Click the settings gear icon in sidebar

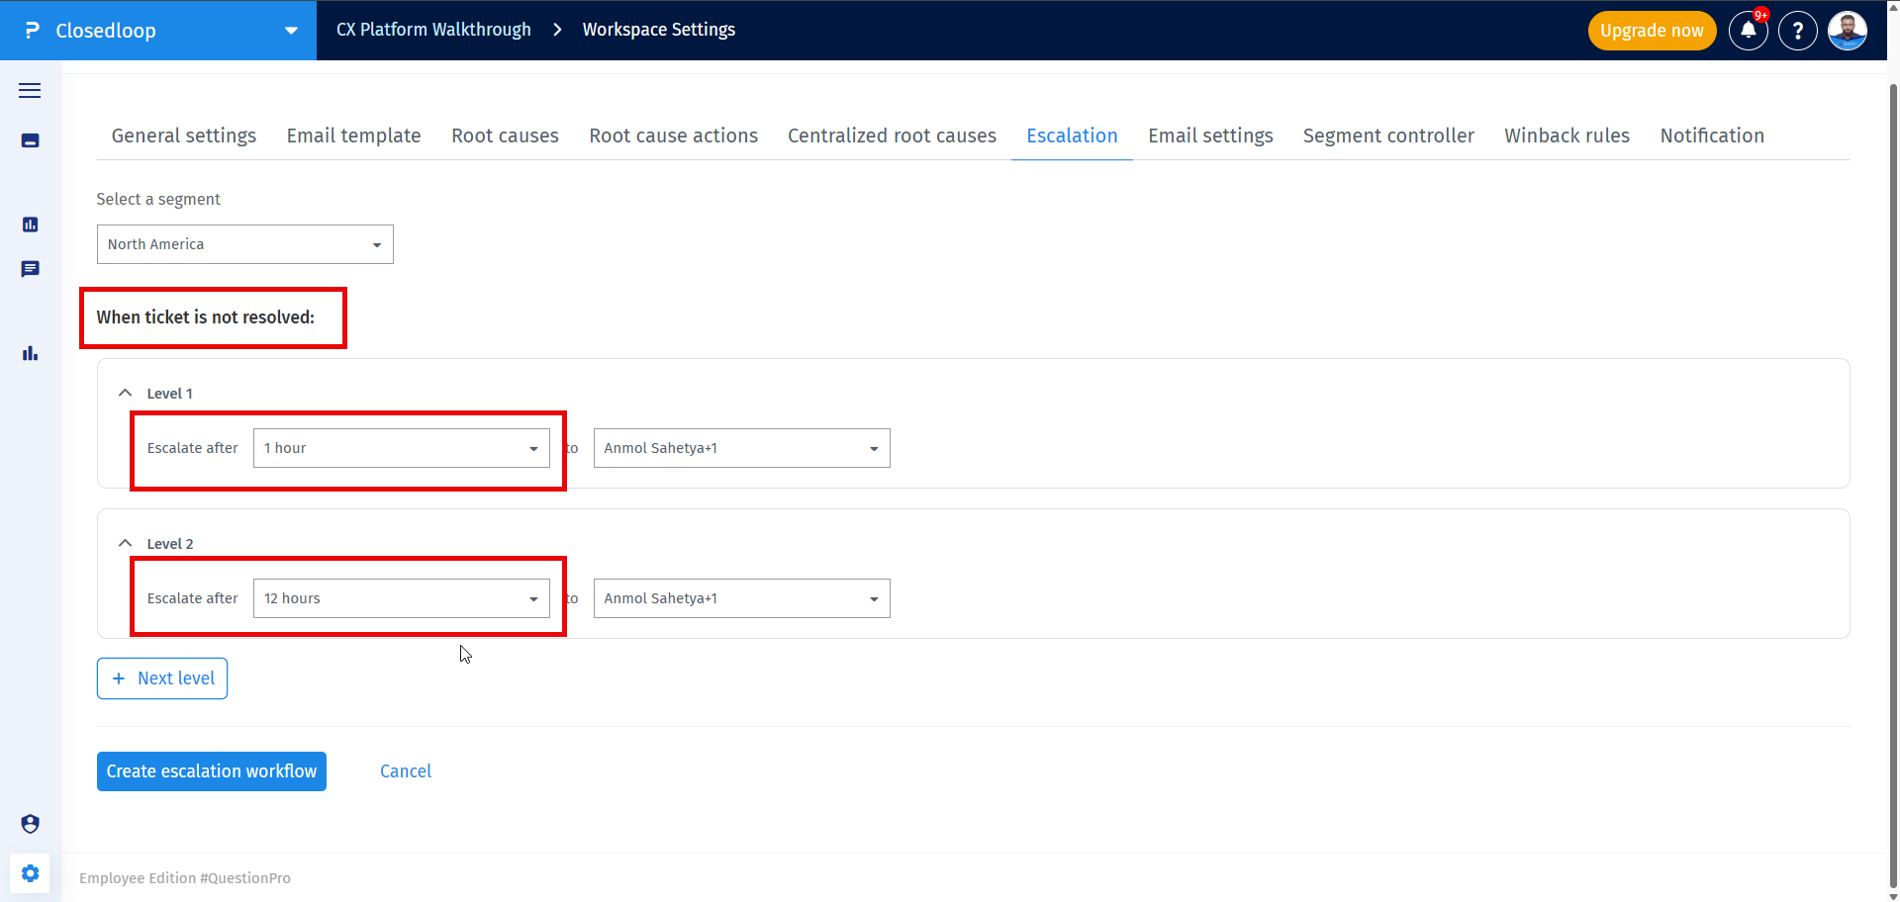coord(30,873)
